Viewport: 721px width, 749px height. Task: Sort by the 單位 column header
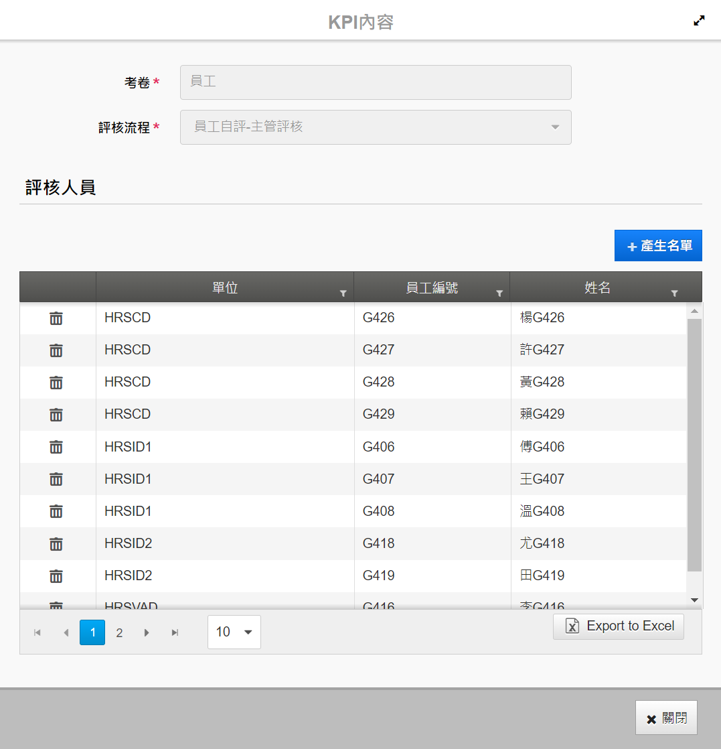coord(225,288)
